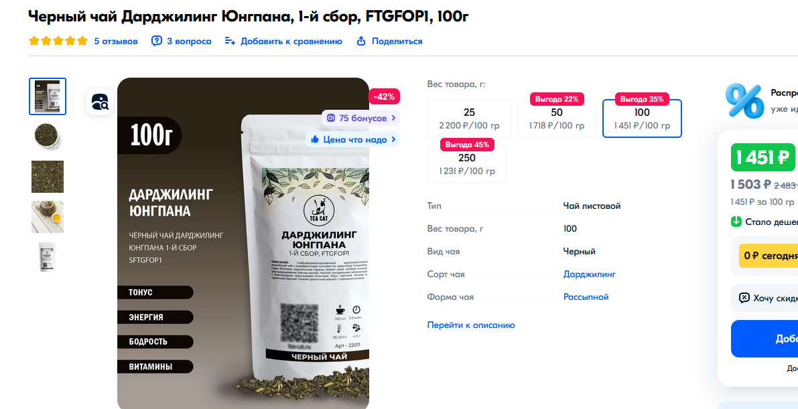This screenshot has width=798, height=409.
Task: Select the currently active 100 g option
Action: [x=642, y=118]
